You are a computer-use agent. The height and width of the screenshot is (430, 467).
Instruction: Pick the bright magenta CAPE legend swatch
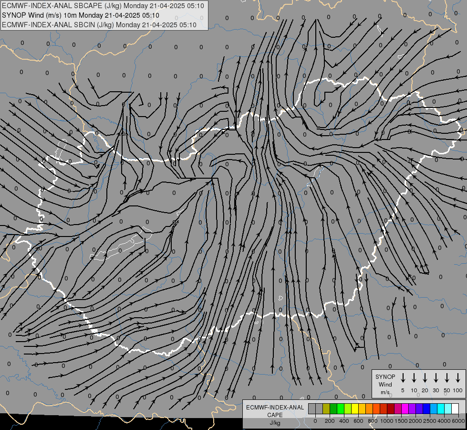point(405,408)
